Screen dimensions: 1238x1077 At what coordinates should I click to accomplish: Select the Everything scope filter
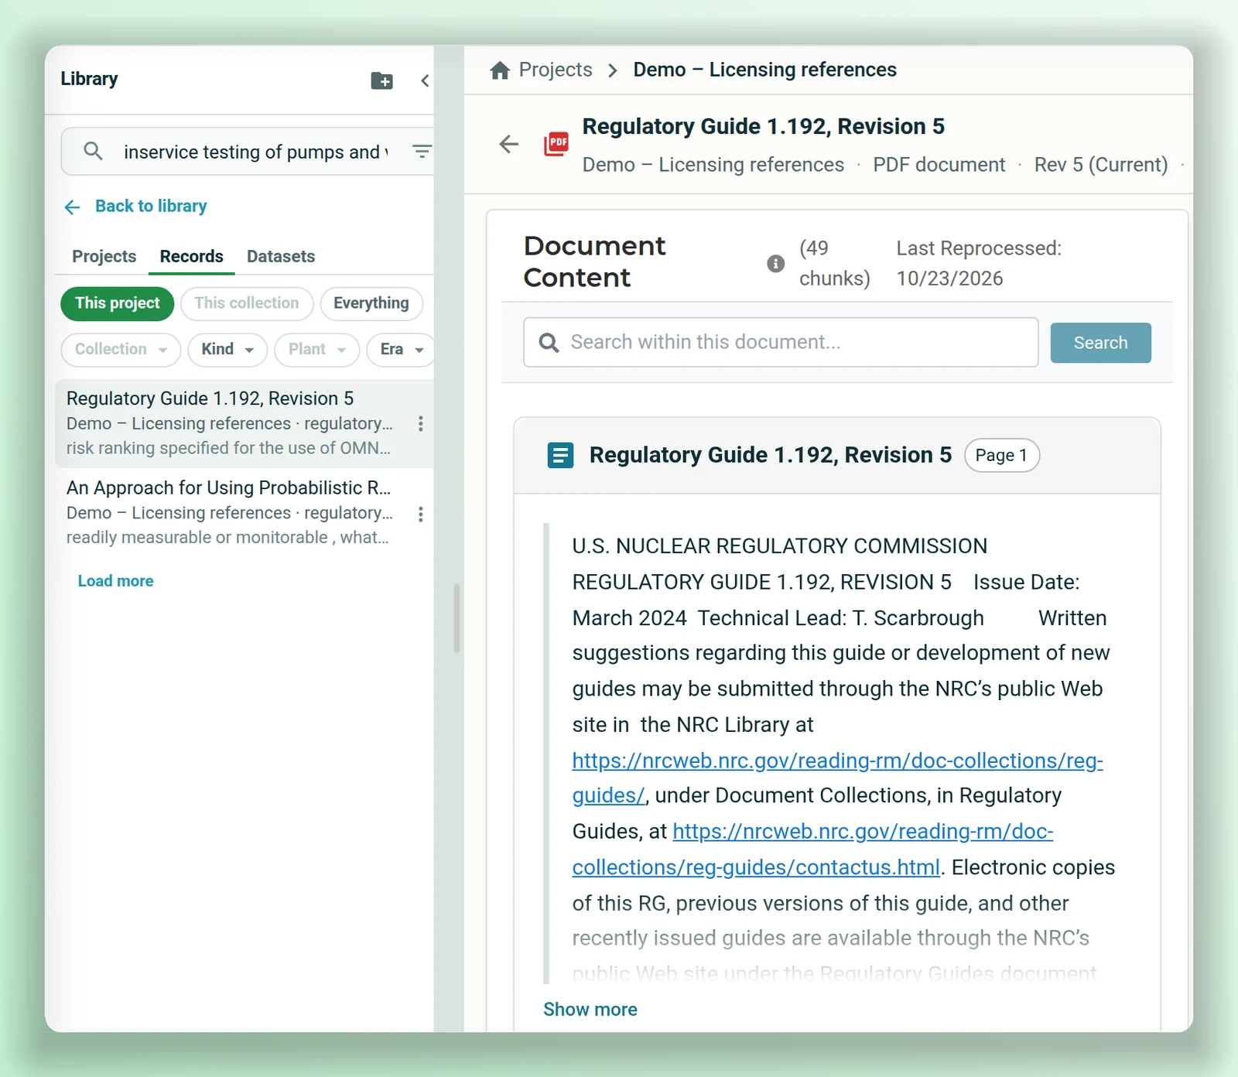click(371, 303)
